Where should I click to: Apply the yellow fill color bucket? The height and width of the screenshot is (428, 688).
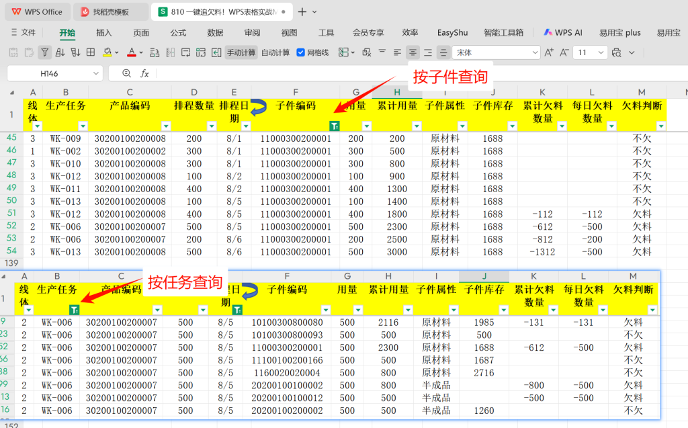pos(107,52)
